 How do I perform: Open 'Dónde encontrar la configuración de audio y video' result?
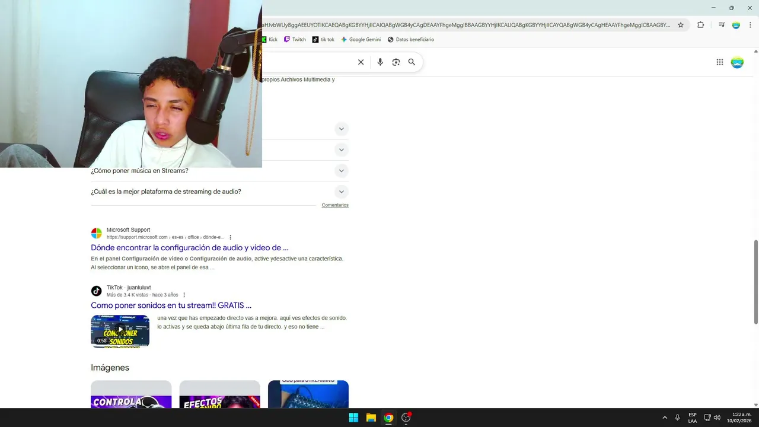[190, 248]
